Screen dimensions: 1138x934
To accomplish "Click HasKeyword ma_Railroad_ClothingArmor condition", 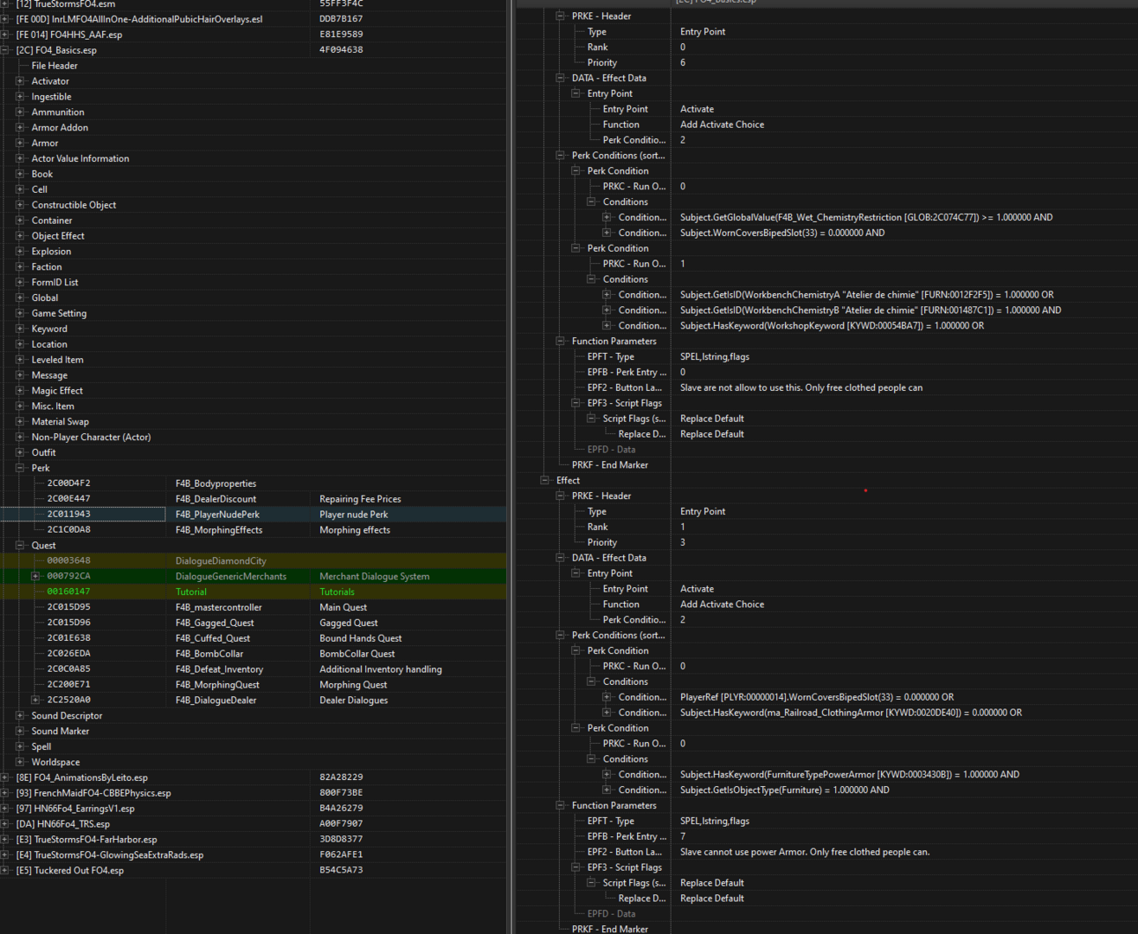I will [x=851, y=713].
